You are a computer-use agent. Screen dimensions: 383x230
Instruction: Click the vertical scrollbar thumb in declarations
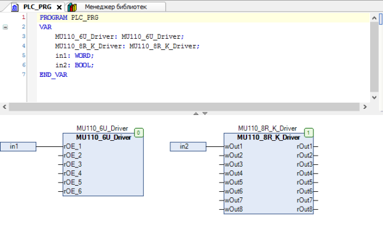374,57
